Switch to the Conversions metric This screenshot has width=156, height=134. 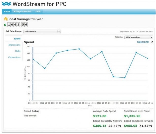click(14, 57)
